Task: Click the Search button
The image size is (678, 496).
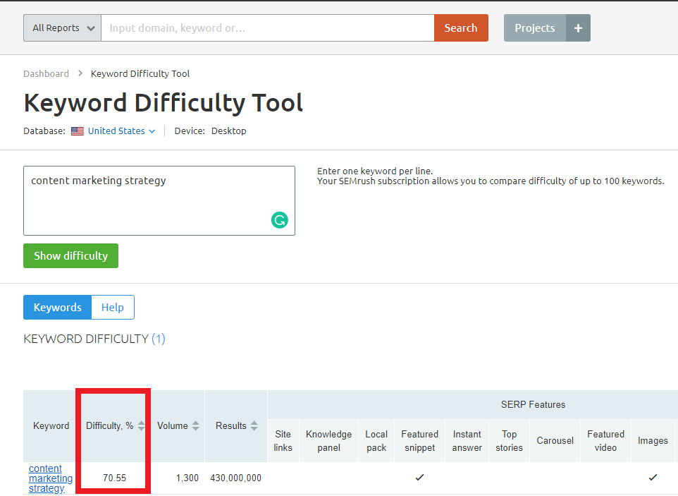Action: [x=461, y=28]
